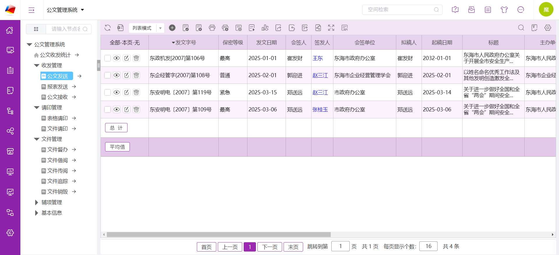The image size is (559, 255).
Task: Click the panel splitter handle beside the tree
Action: point(99,65)
